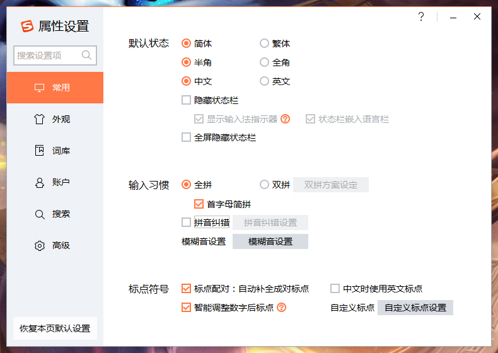Viewport: 498px width, 353px height.
Task: Open the 账户 account section
Action: 54,182
